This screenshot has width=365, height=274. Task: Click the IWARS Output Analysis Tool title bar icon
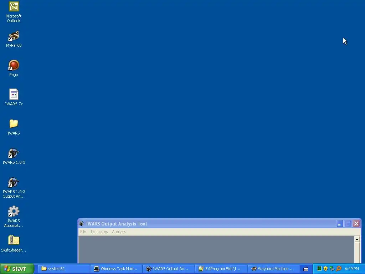pyautogui.click(x=82, y=224)
